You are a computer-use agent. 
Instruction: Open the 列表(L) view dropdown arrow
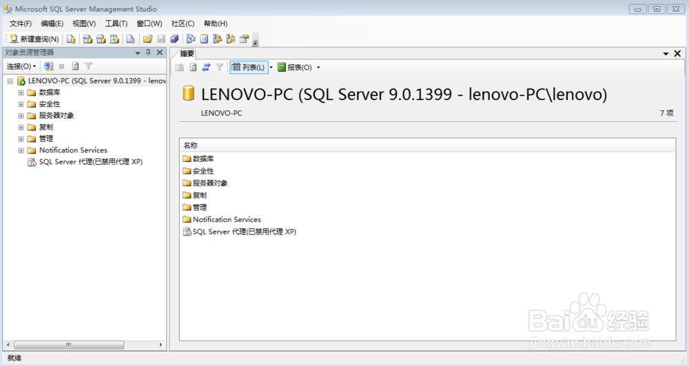coord(271,68)
